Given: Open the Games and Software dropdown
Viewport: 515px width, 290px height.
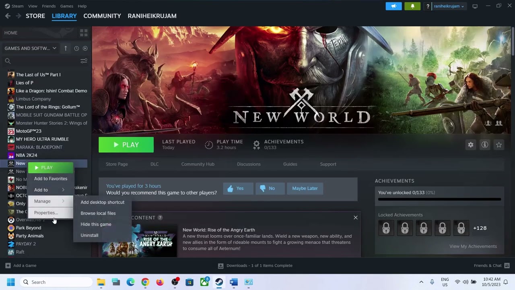Looking at the screenshot, I should click(31, 48).
